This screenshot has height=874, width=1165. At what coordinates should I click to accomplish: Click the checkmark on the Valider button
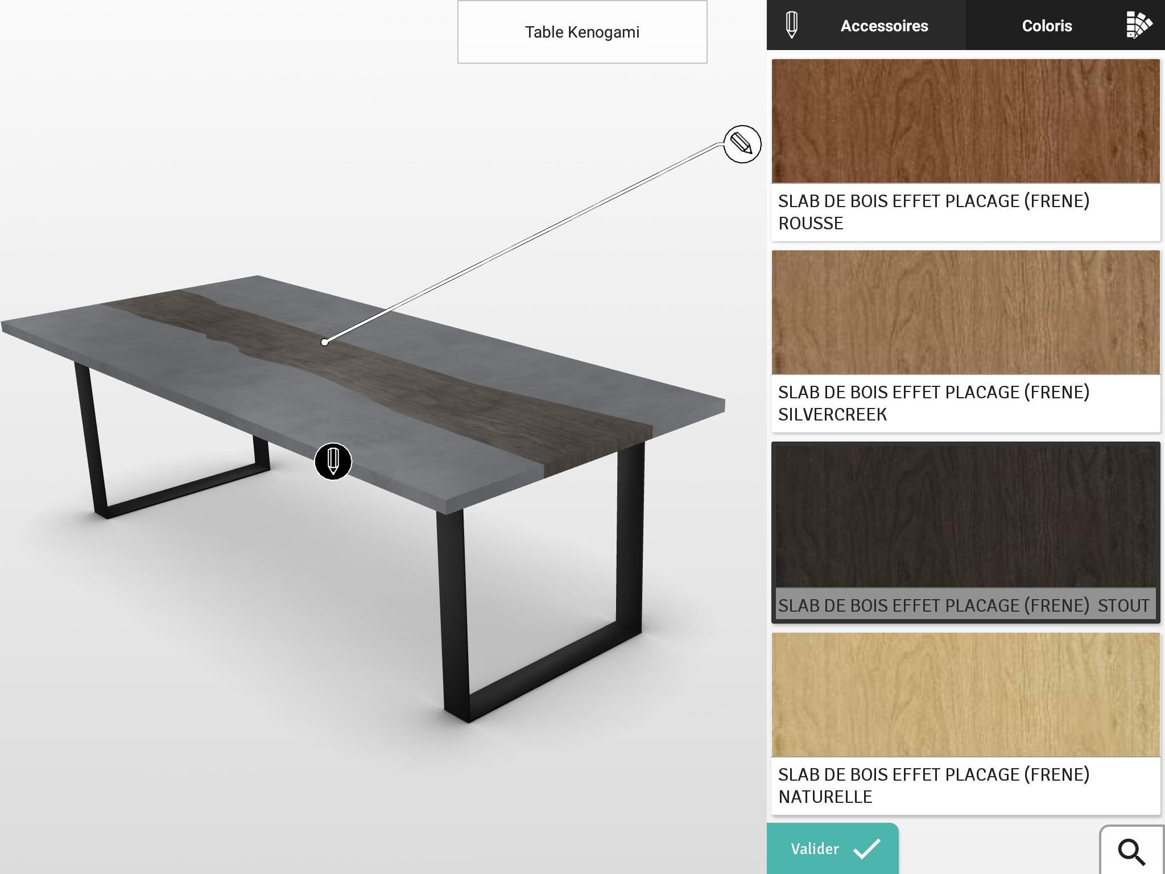[867, 848]
